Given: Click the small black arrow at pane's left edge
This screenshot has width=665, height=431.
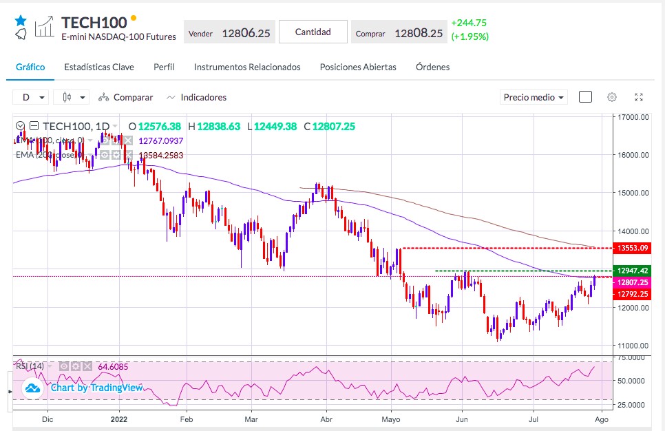Looking at the screenshot, I should [10, 392].
